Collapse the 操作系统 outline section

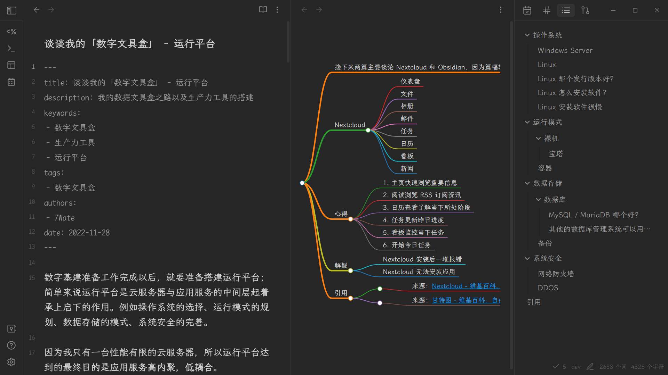(527, 35)
